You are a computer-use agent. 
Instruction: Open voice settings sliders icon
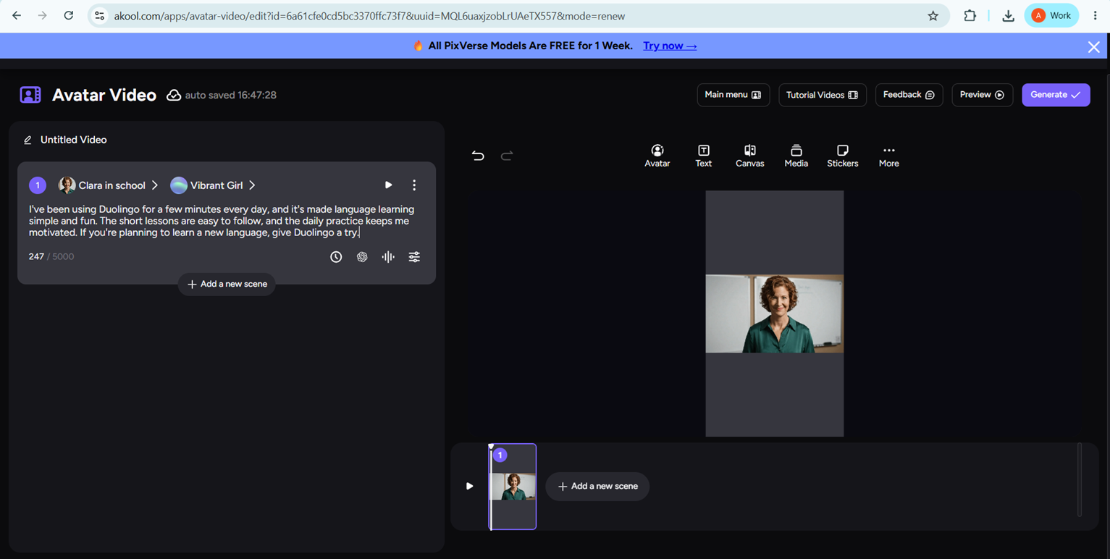(x=414, y=257)
